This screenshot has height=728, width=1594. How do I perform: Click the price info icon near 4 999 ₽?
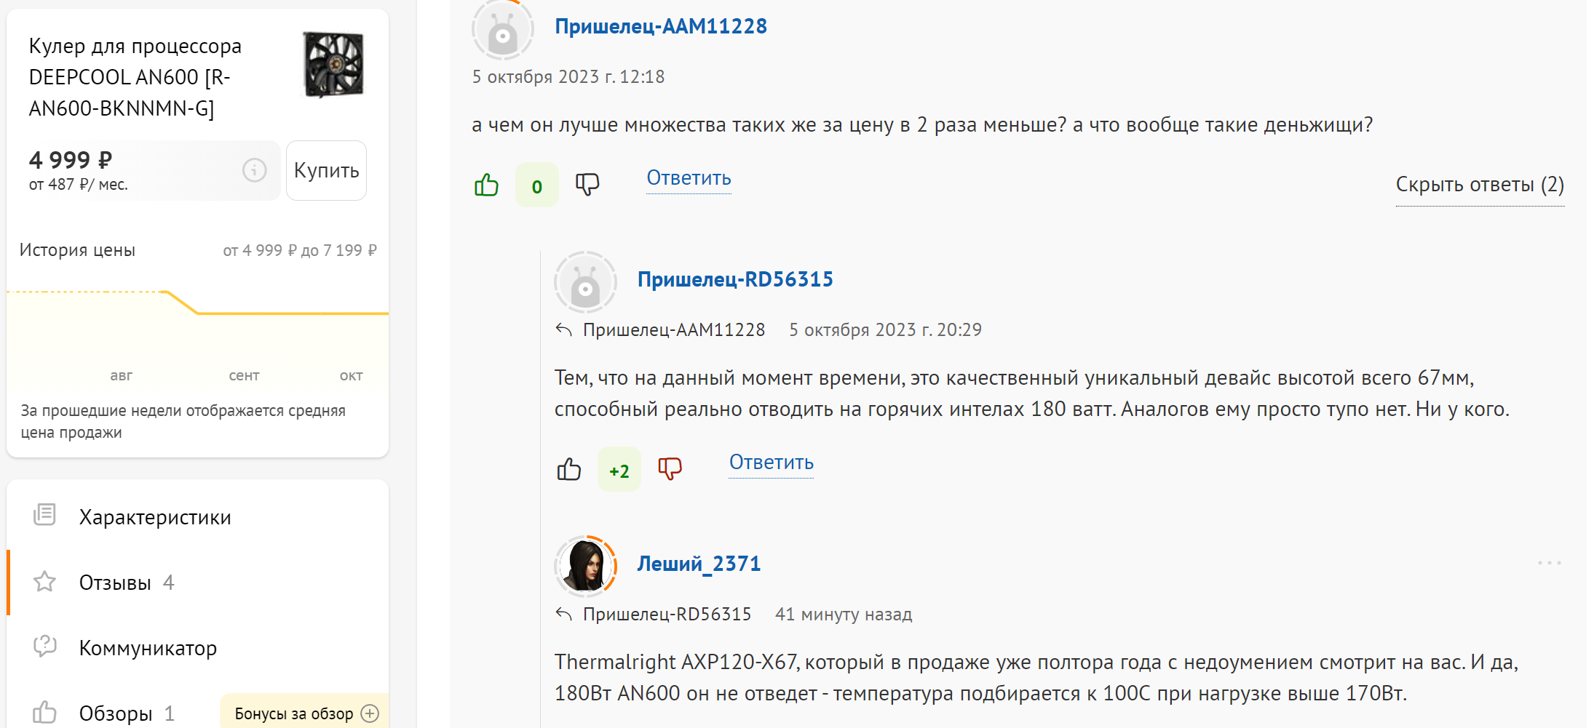pos(254,170)
